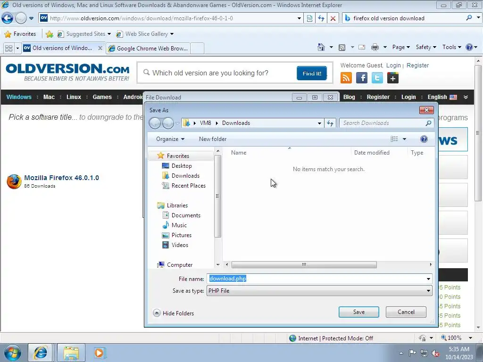Viewport: 483px width, 362px height.
Task: Click the Home icon in IE command bar
Action: [x=321, y=47]
